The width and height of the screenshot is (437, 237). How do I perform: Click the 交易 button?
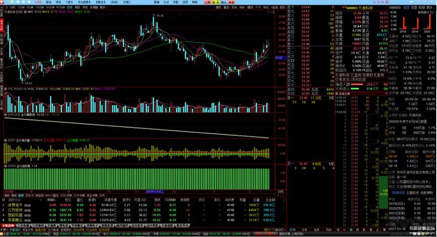coord(207,2)
